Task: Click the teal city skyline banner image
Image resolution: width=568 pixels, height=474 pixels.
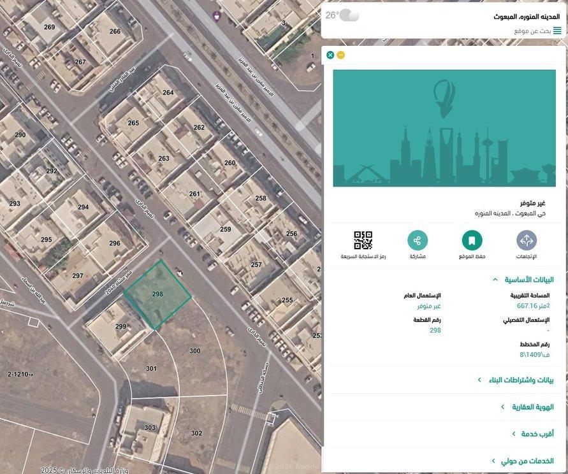Action: tap(444, 128)
